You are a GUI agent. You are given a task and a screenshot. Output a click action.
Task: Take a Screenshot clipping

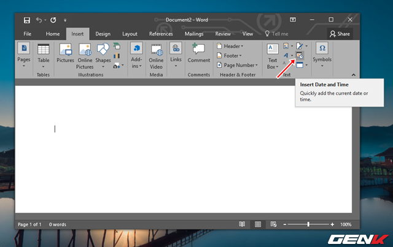(x=119, y=66)
